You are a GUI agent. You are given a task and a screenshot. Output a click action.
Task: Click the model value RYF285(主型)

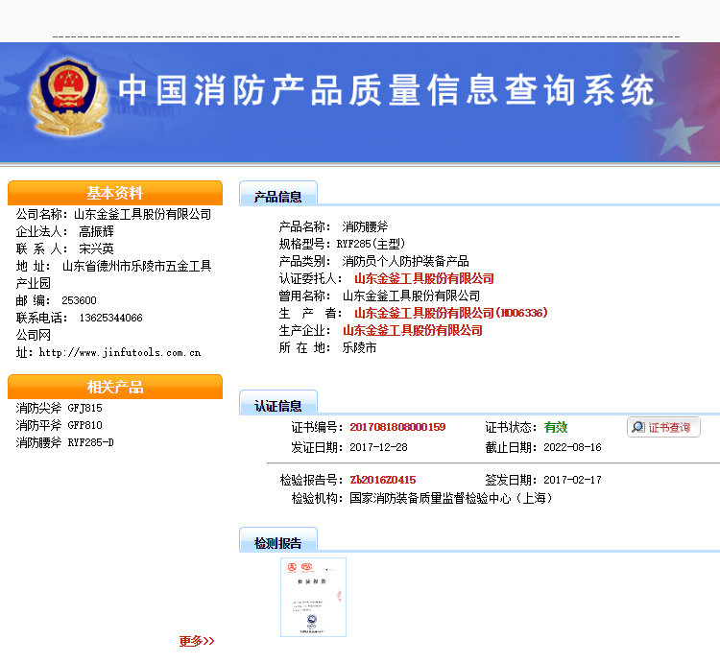click(371, 244)
